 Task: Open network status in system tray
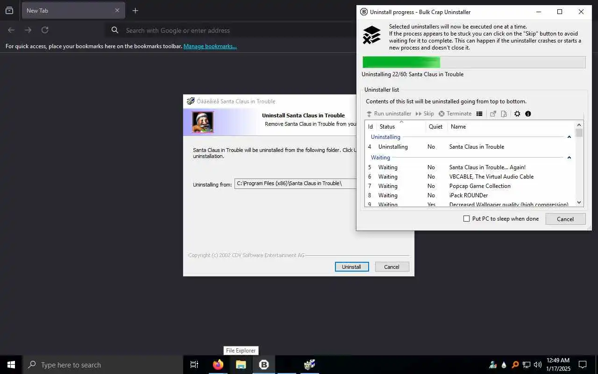[527, 365]
